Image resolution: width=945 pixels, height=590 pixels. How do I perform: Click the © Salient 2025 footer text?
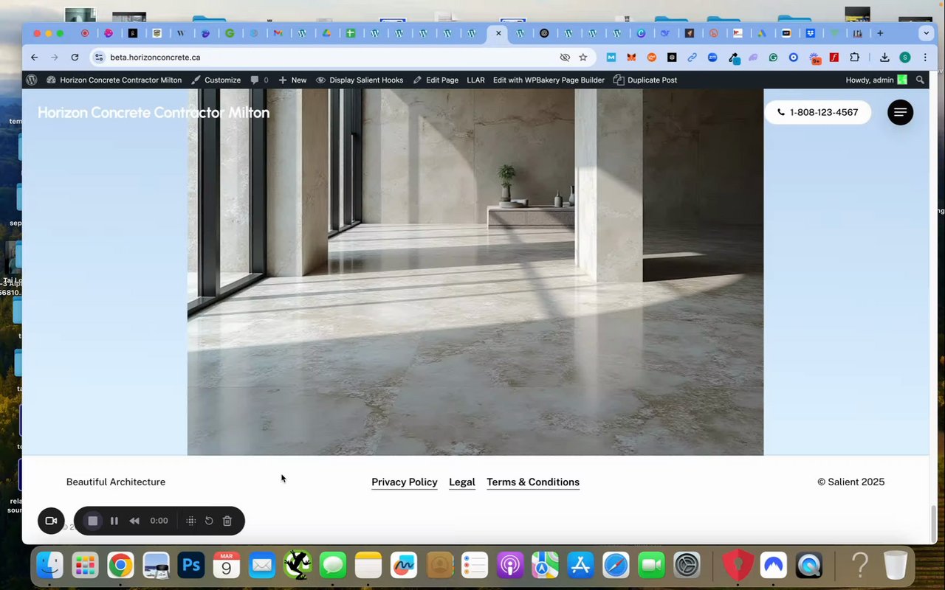(850, 482)
